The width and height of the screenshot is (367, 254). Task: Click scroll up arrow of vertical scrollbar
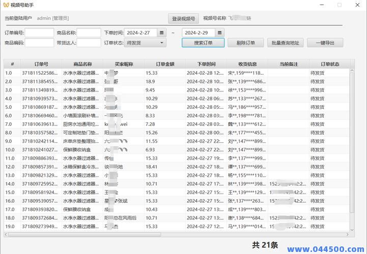click(x=352, y=71)
